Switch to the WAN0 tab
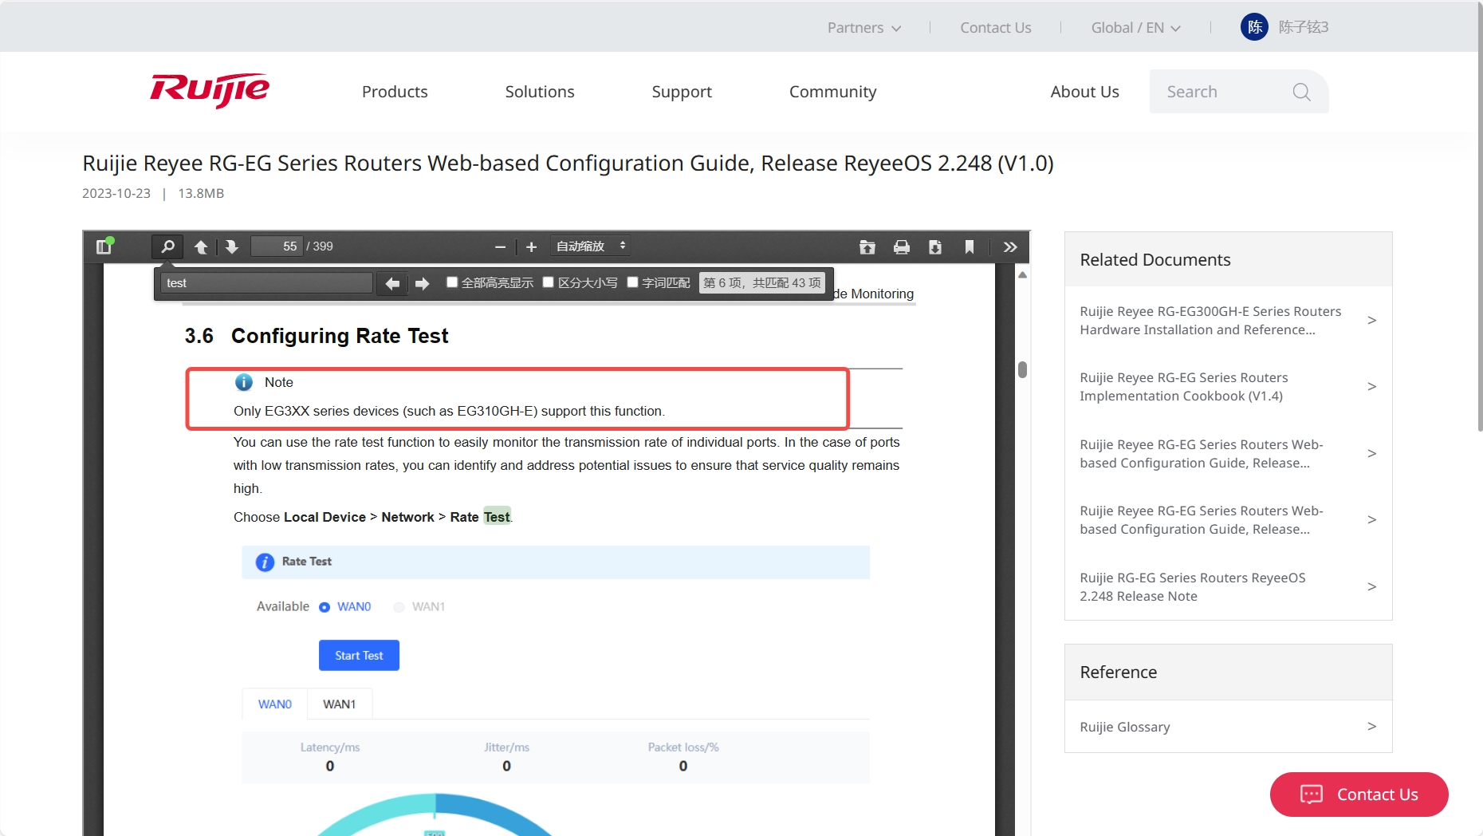1483x836 pixels. [275, 704]
